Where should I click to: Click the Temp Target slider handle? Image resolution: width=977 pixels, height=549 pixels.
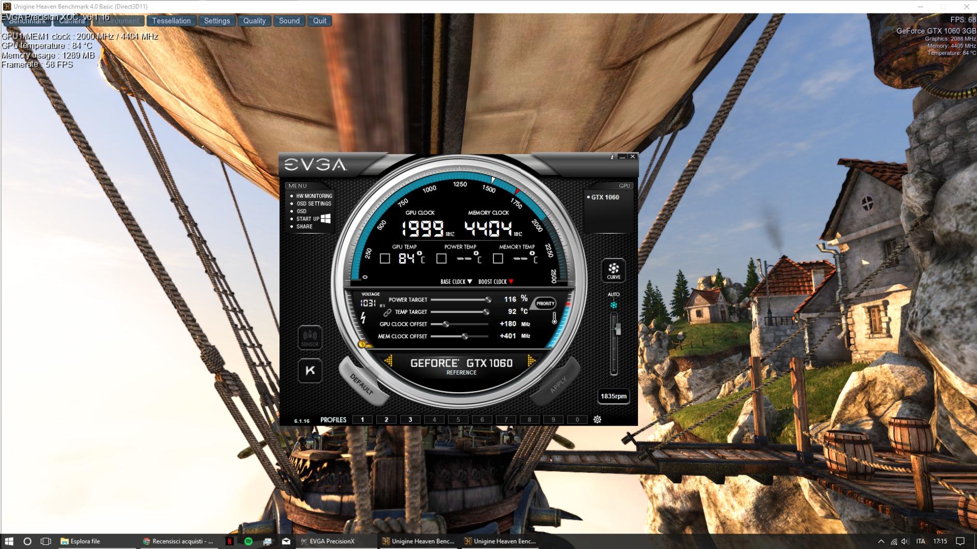[486, 312]
